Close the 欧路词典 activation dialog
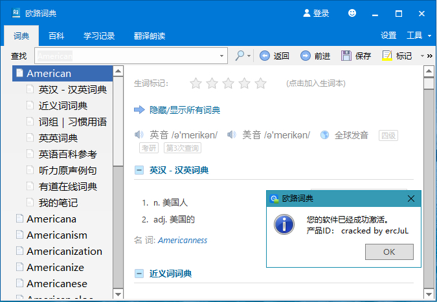This screenshot has height=302, width=437. [411, 199]
